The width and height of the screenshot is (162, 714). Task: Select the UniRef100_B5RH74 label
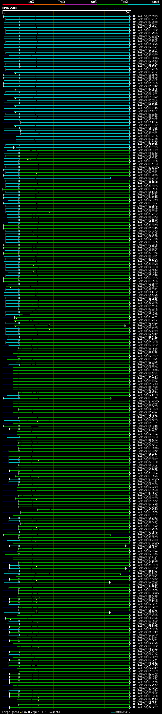(145, 381)
